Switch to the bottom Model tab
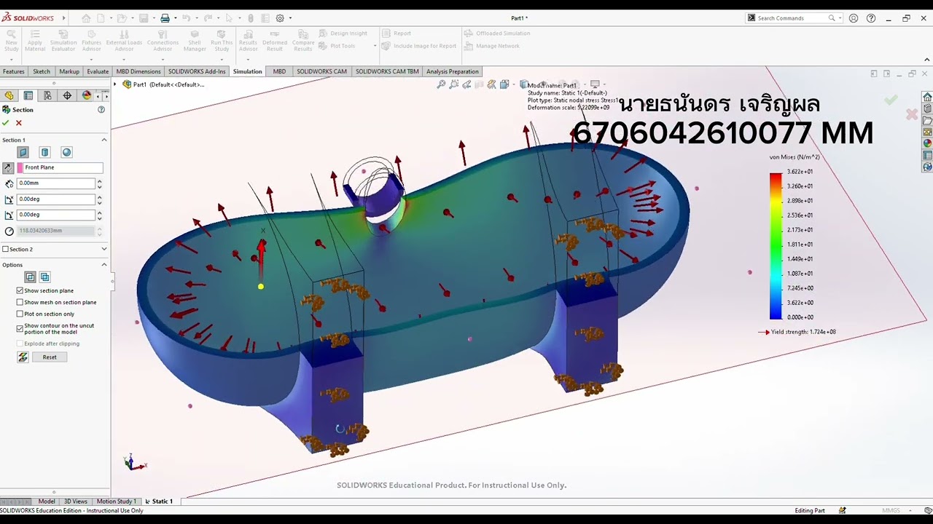The image size is (933, 524). [x=47, y=501]
